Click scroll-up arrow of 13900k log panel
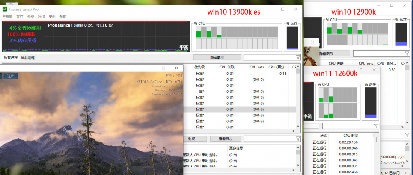 tap(298, 148)
